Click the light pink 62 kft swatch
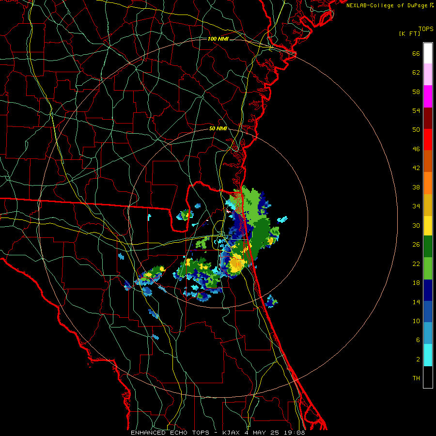 pos(428,75)
